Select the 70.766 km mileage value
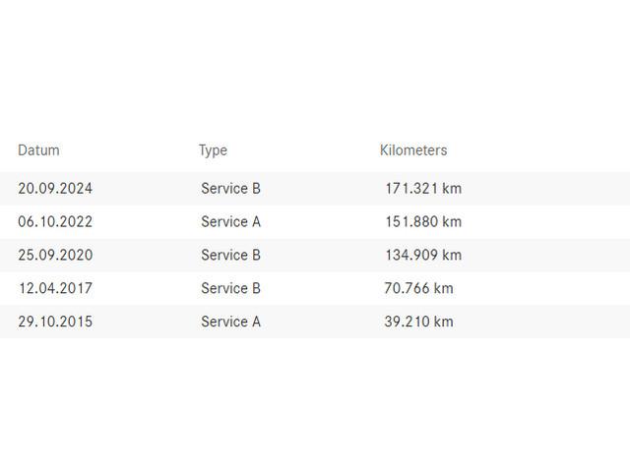Image resolution: width=630 pixels, height=472 pixels. (418, 288)
